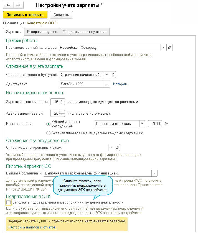The width and height of the screenshot is (198, 234).
Task: Expand the Производственный календарь dropdown
Action: (x=163, y=48)
